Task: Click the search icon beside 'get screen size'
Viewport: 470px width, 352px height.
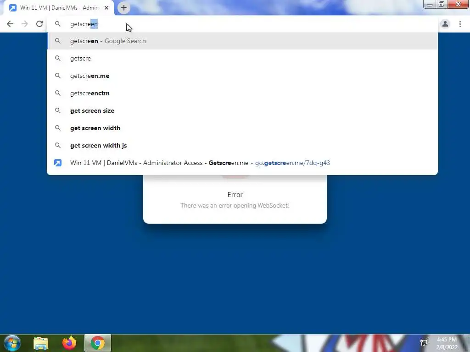Action: click(x=57, y=110)
